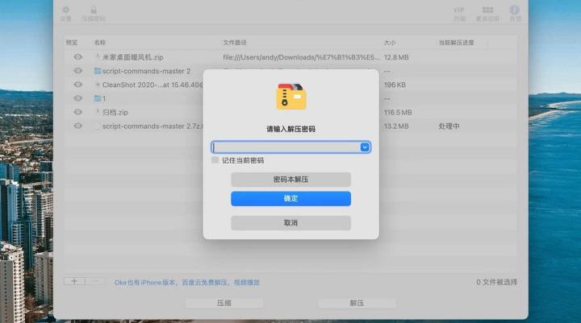Open the lock password tool in the toolbar
The image size is (581, 323).
point(94,14)
